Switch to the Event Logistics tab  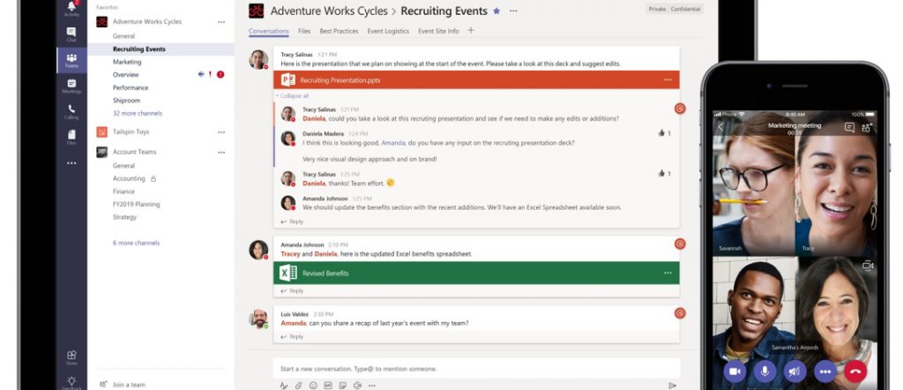[x=388, y=31]
